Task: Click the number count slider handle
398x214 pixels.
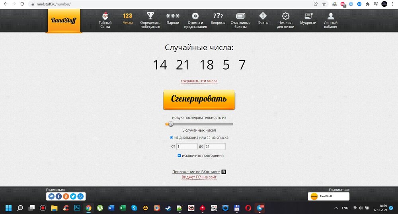Action: click(x=171, y=124)
